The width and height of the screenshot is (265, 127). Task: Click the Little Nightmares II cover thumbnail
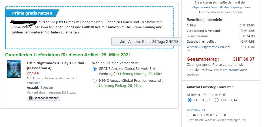[x=14, y=69]
